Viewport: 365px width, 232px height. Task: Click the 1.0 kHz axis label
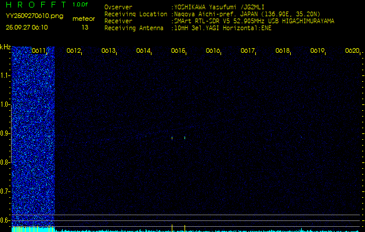coord(5,104)
